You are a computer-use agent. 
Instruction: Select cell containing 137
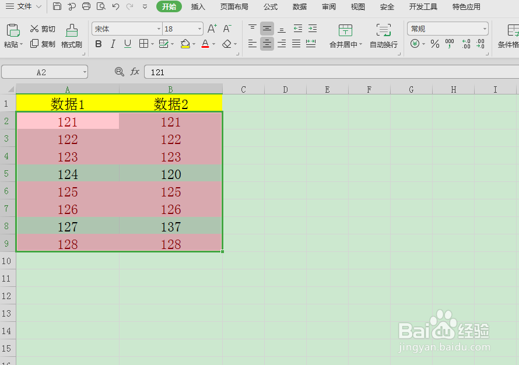click(x=171, y=226)
